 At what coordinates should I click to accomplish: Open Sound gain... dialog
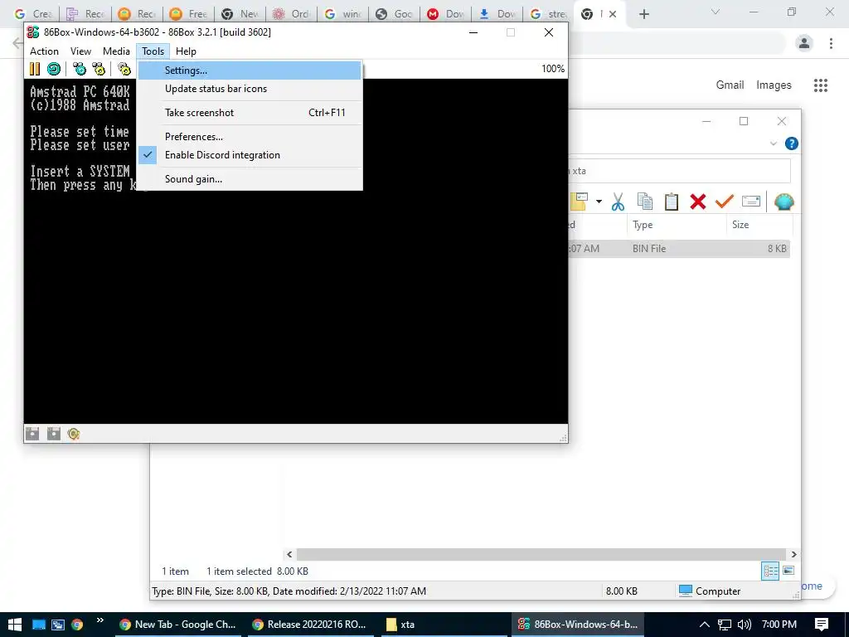(x=249, y=179)
